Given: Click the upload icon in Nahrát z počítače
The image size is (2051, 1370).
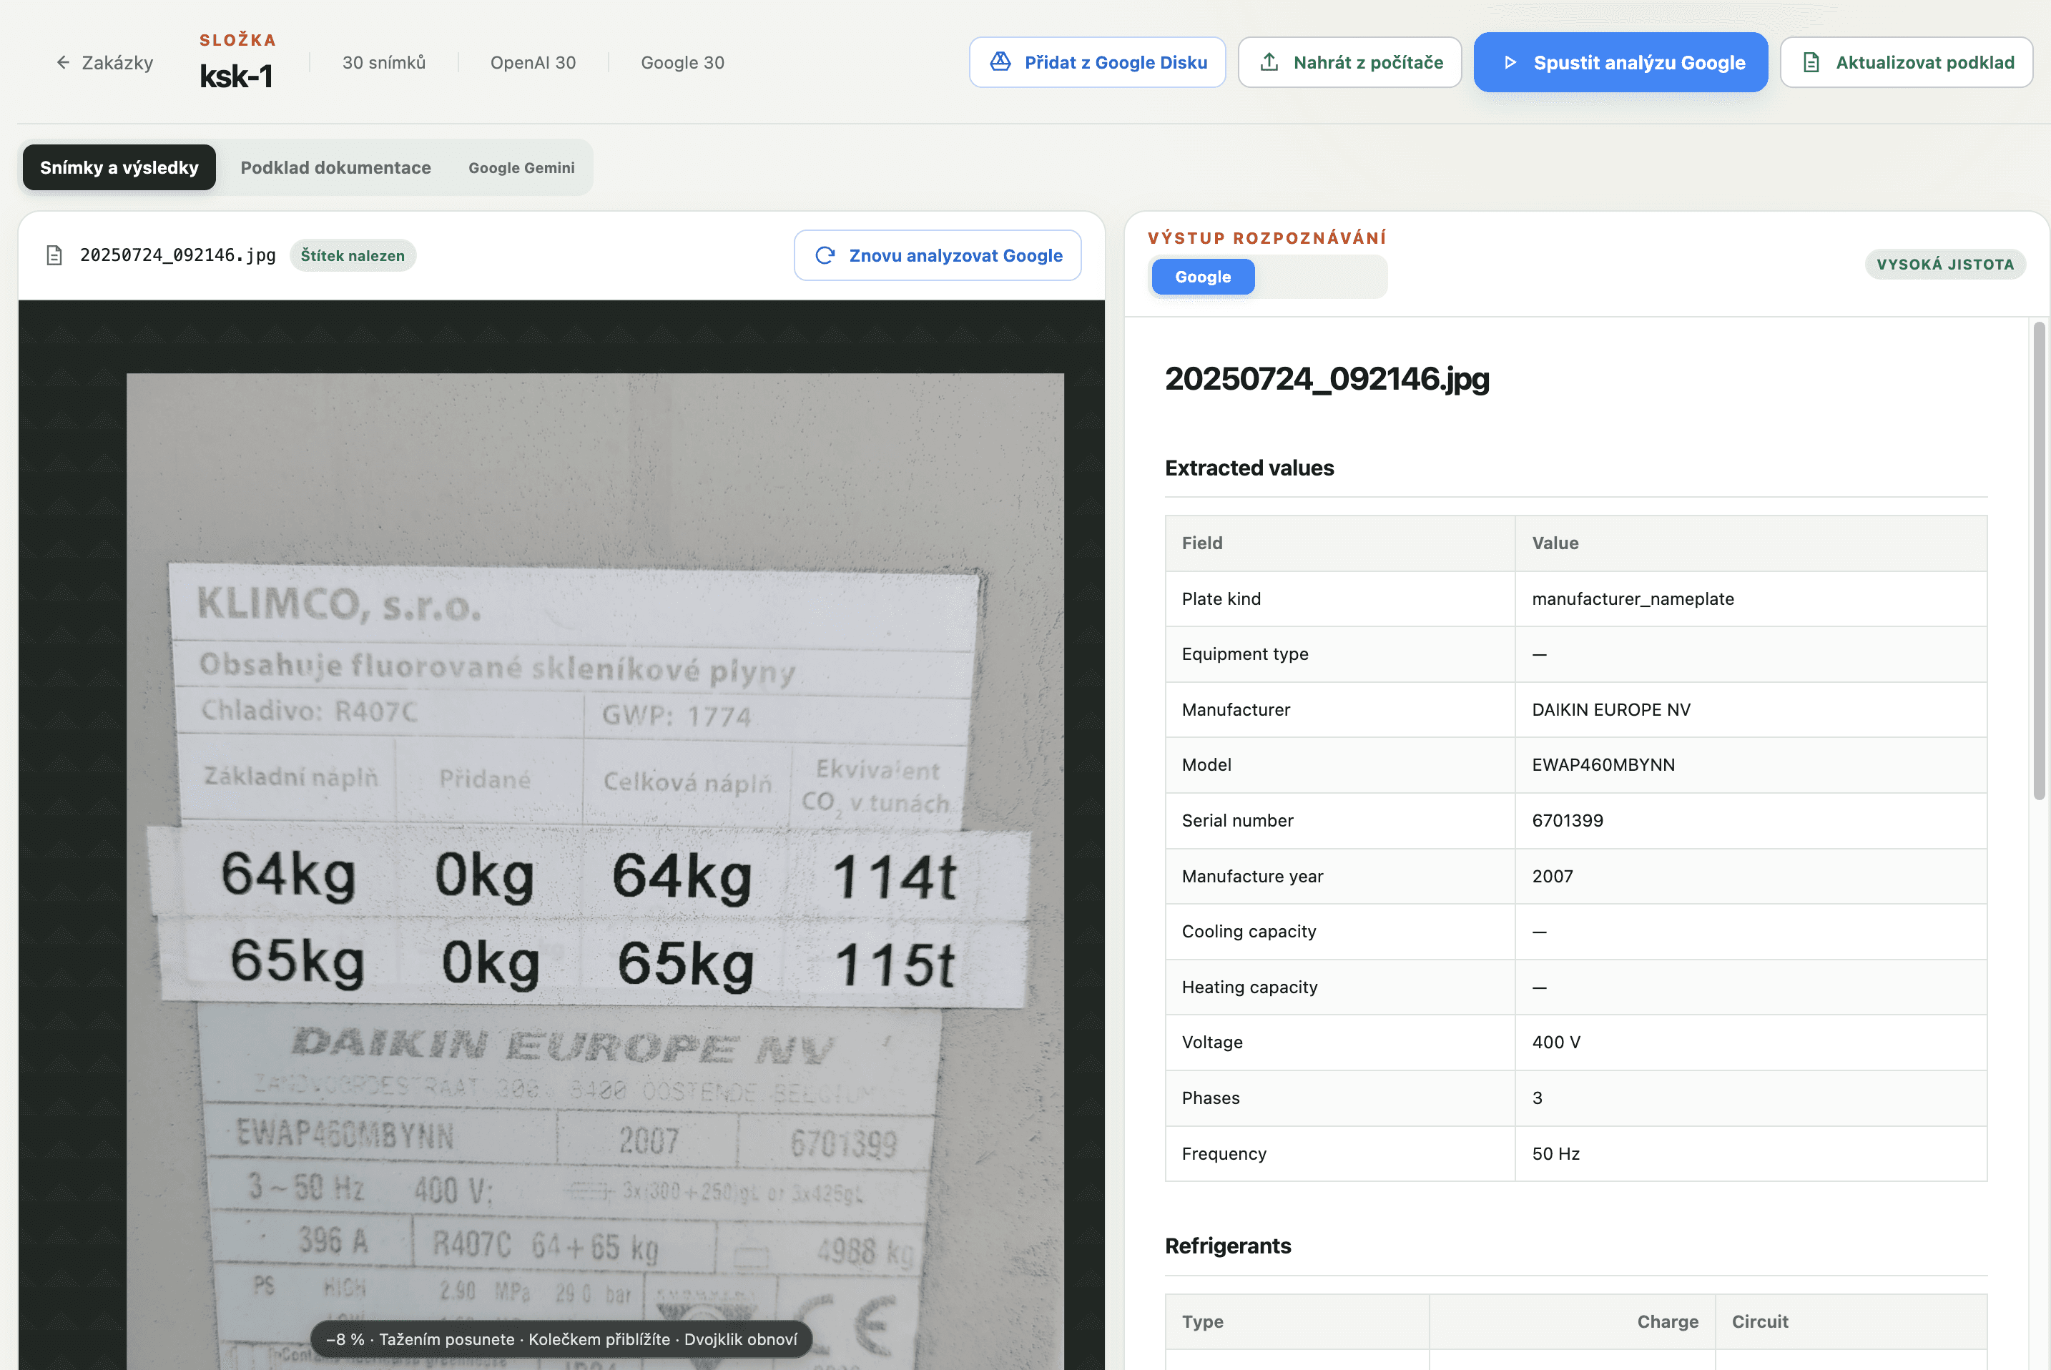Looking at the screenshot, I should pyautogui.click(x=1269, y=62).
